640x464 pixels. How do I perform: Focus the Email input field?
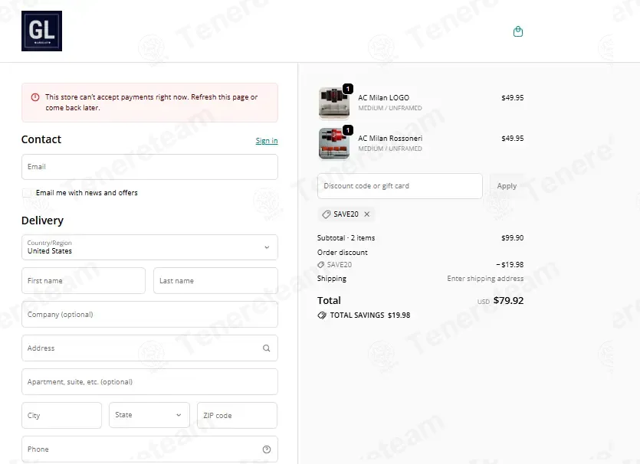[x=149, y=167]
